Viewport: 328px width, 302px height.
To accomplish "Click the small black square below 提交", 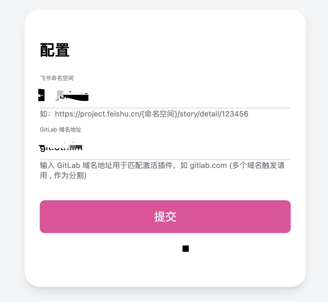I will pyautogui.click(x=186, y=249).
